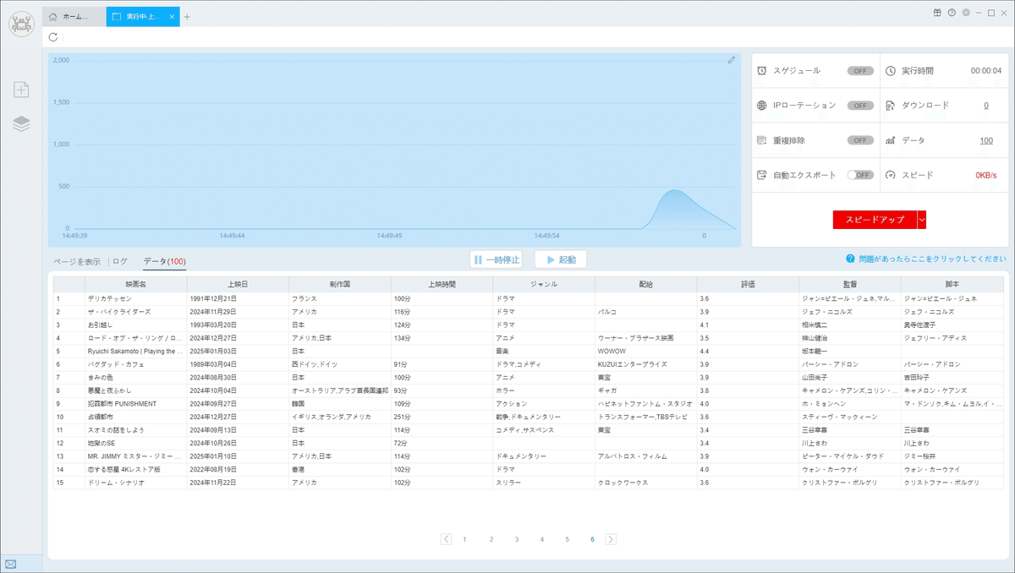The width and height of the screenshot is (1015, 573).
Task: Close the 実行中 tab with its X
Action: (x=172, y=17)
